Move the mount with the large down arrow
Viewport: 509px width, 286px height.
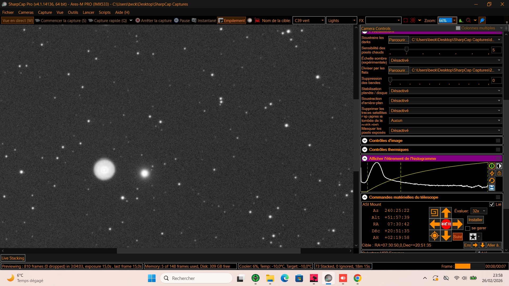[x=446, y=236]
